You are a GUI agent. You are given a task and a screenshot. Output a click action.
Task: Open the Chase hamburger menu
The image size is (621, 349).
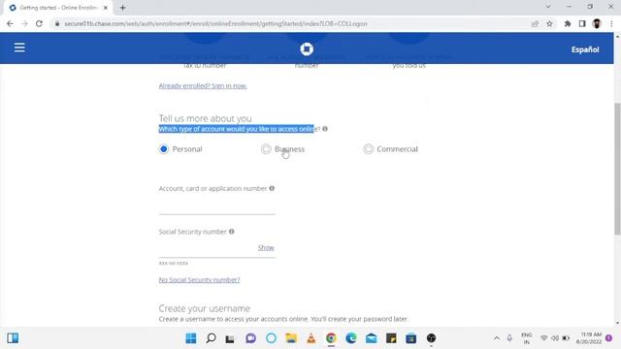click(x=19, y=48)
